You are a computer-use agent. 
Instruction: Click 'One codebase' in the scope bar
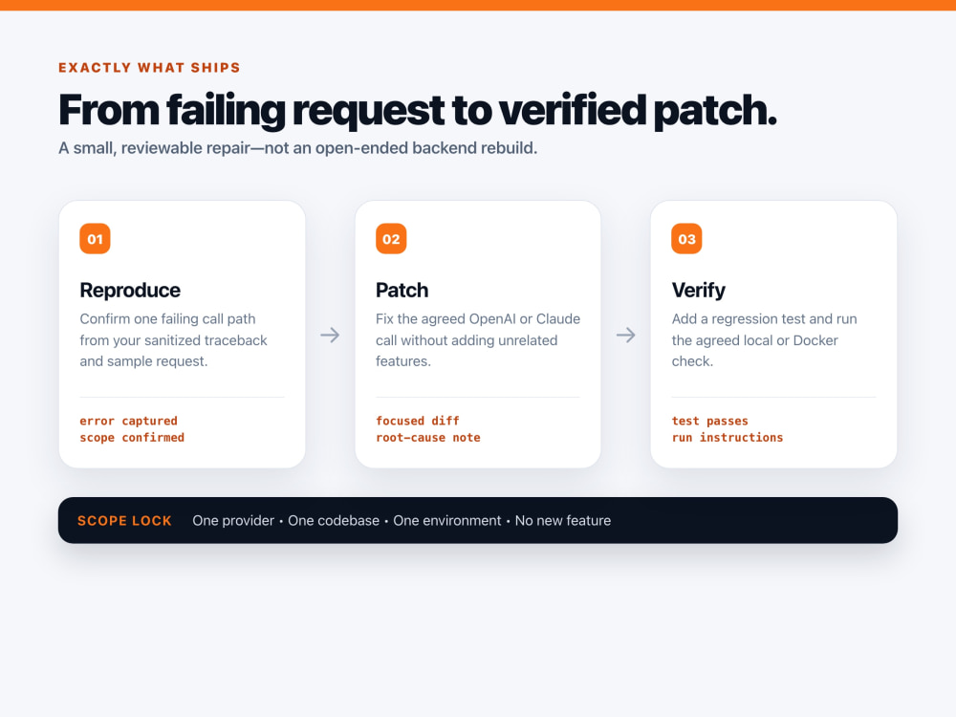tap(334, 521)
